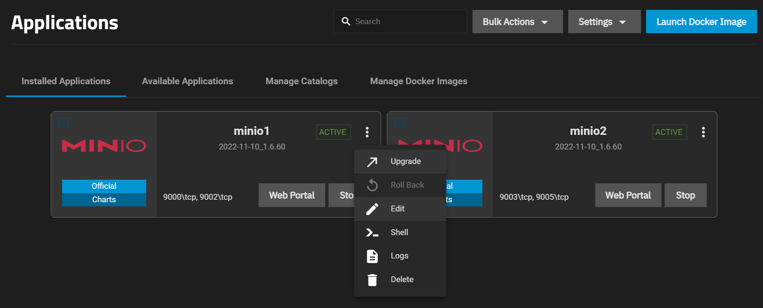Click Launch Docker Image button
The image size is (763, 308).
tap(701, 22)
